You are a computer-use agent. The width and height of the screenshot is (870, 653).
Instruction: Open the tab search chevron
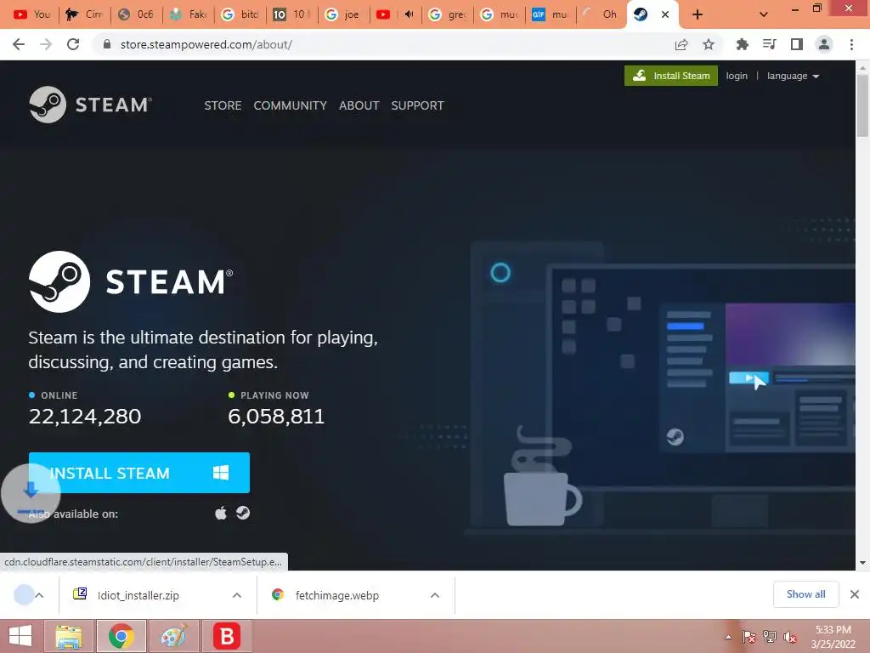(764, 14)
